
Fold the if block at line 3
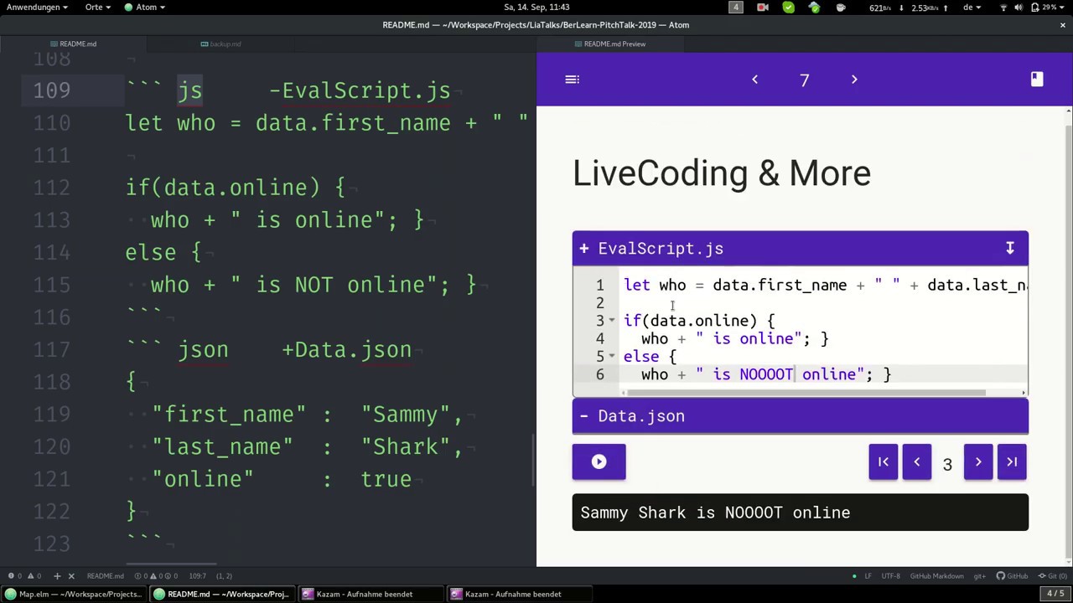point(612,321)
